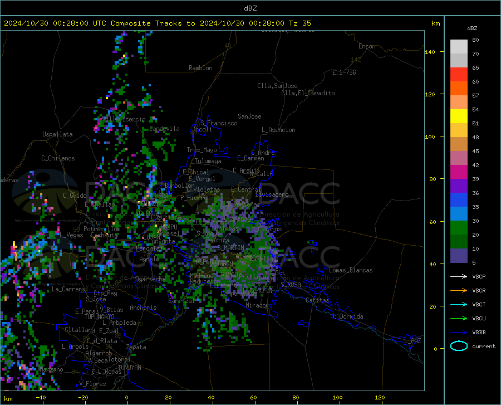Click the 'Divisadero' map label
The image size is (501, 405).
pyautogui.click(x=272, y=194)
